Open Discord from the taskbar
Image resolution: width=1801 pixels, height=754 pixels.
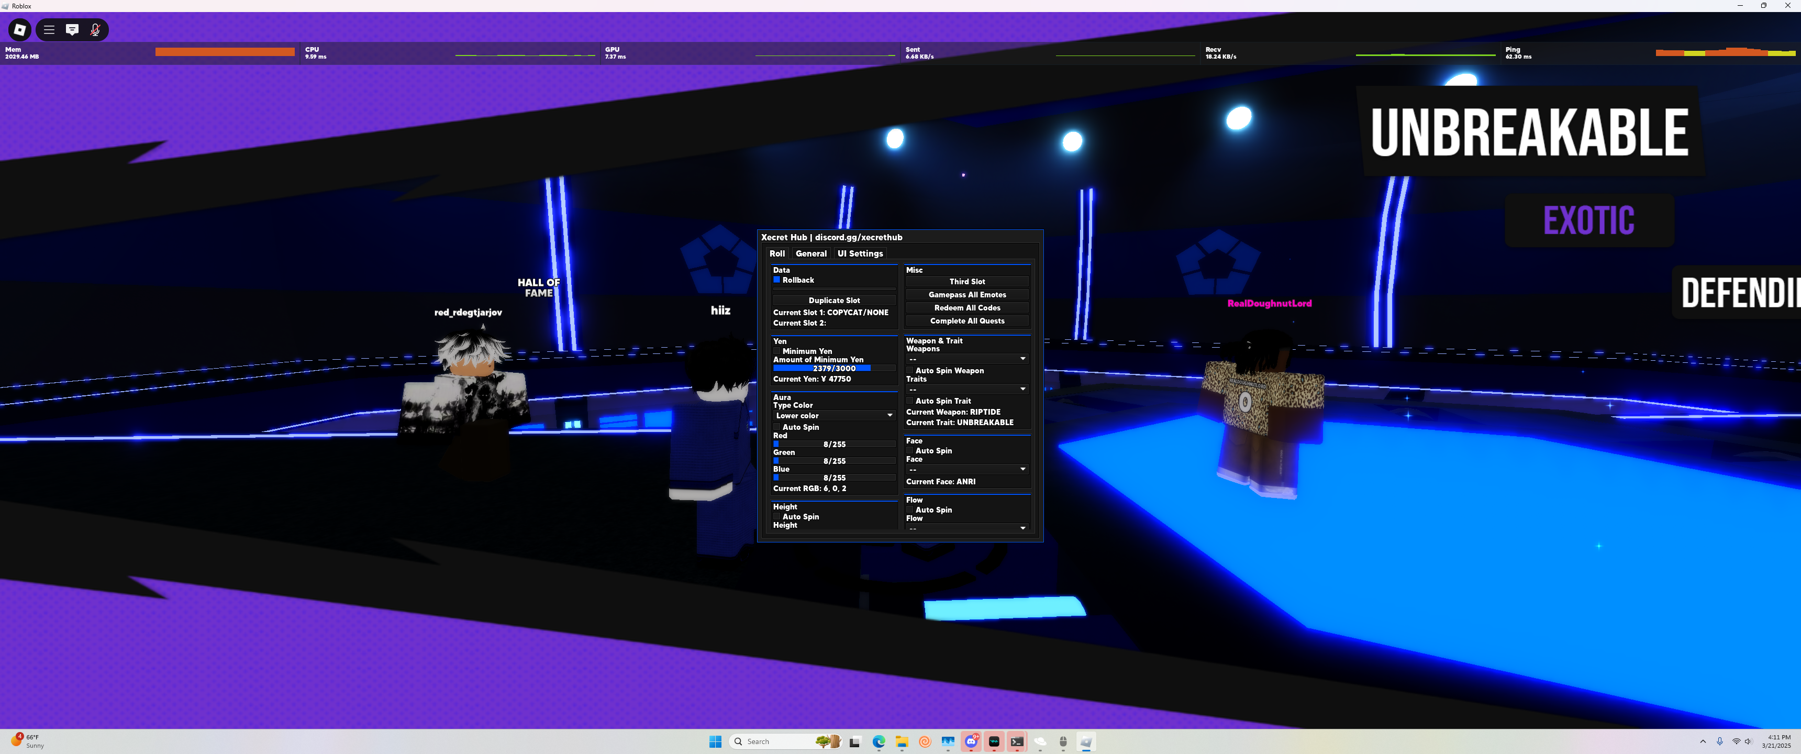click(971, 741)
